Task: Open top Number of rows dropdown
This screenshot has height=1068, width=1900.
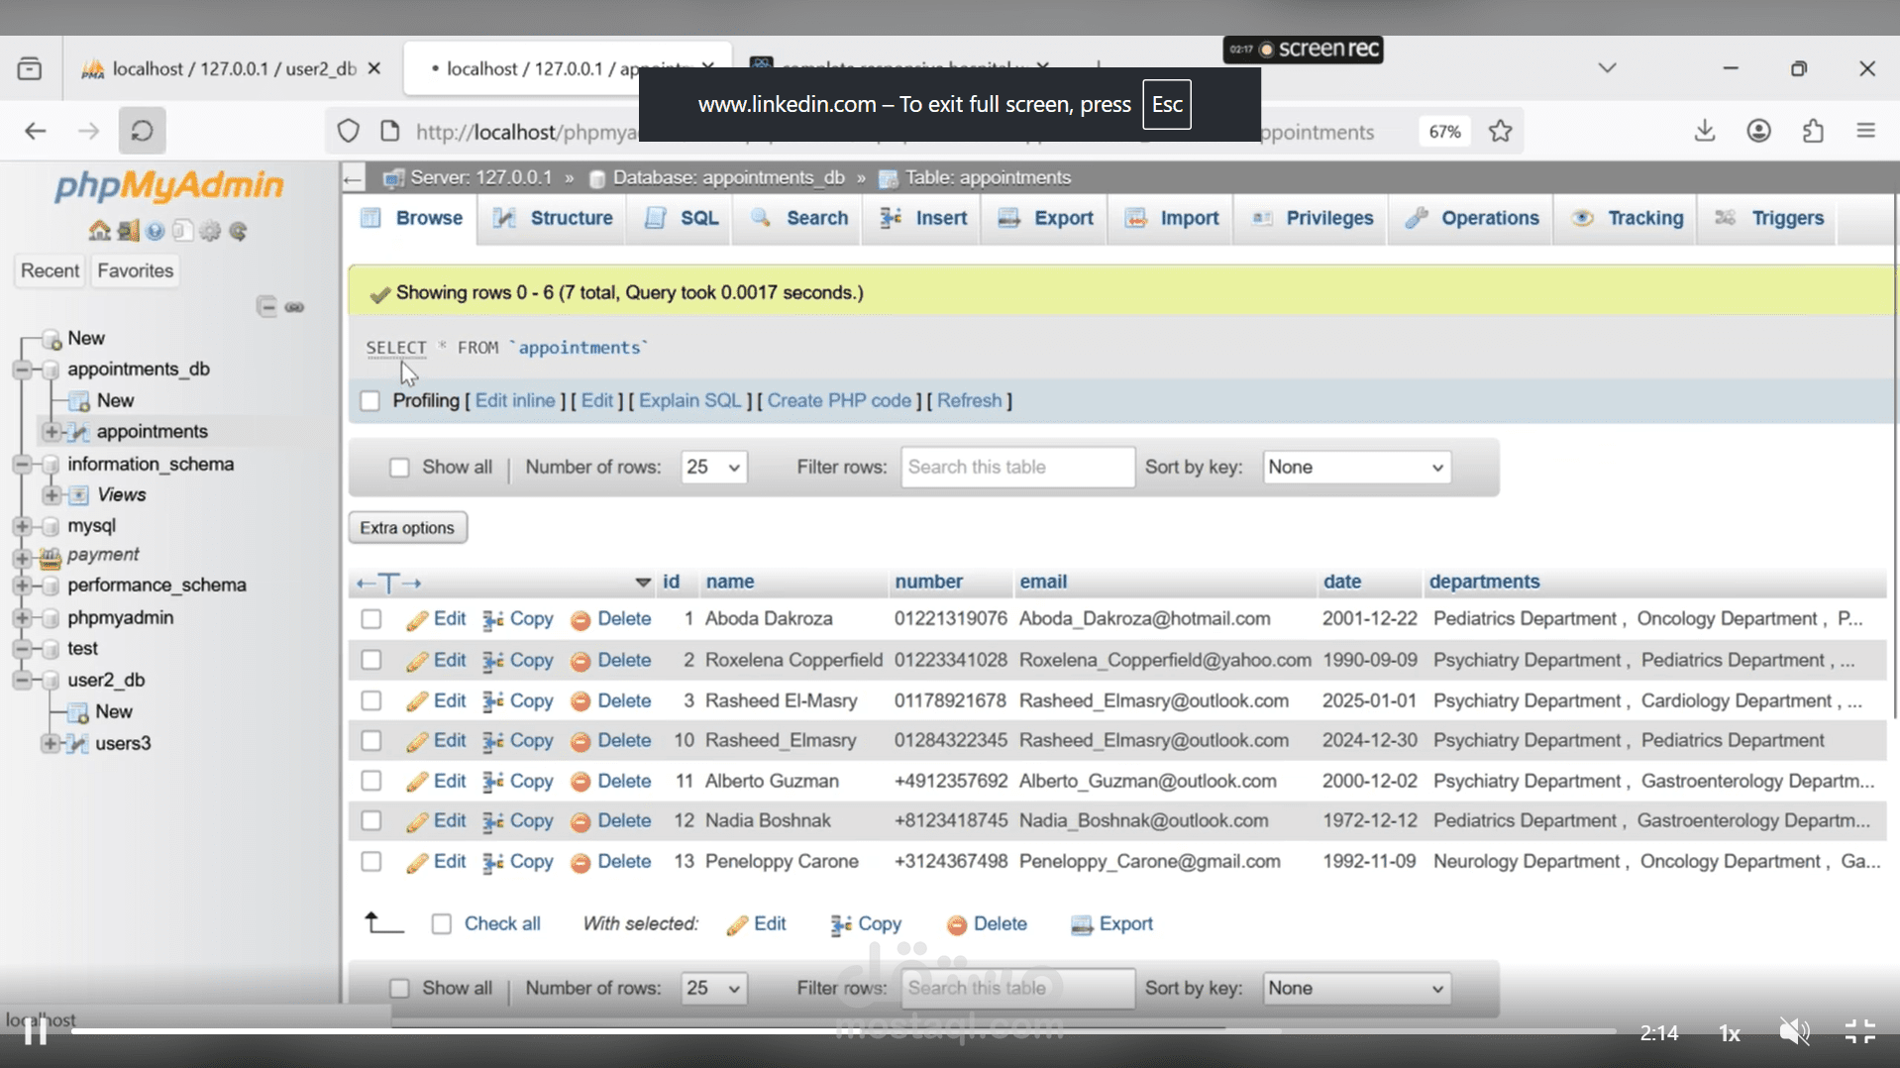Action: tap(713, 467)
